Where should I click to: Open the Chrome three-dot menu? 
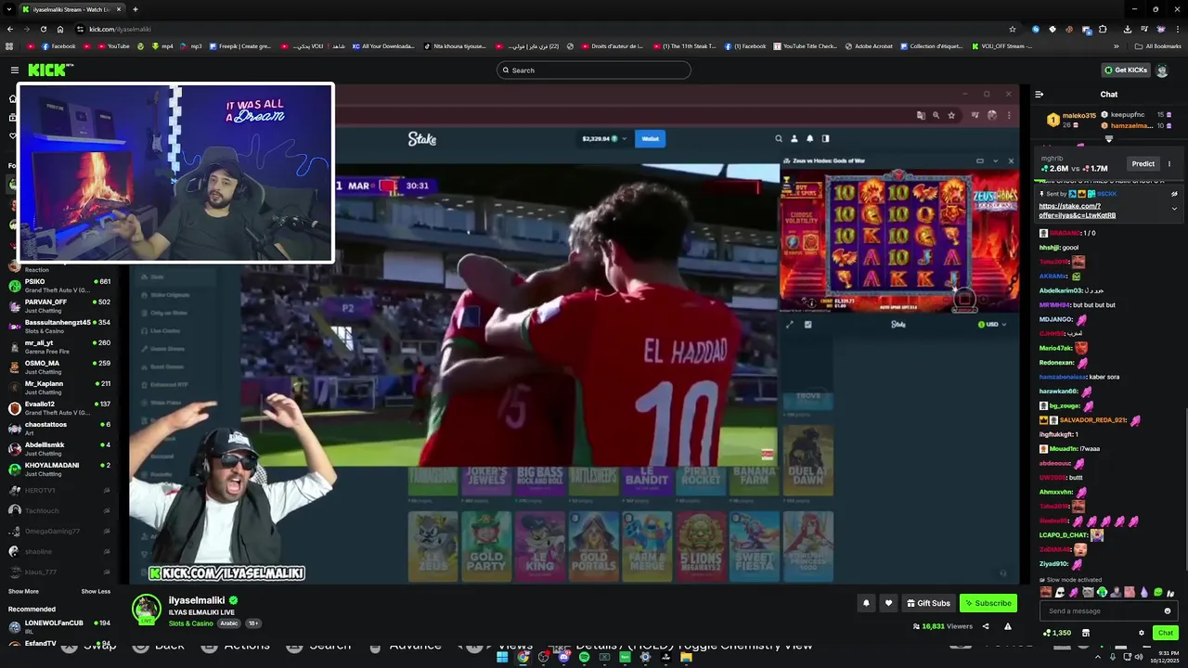(x=1177, y=29)
